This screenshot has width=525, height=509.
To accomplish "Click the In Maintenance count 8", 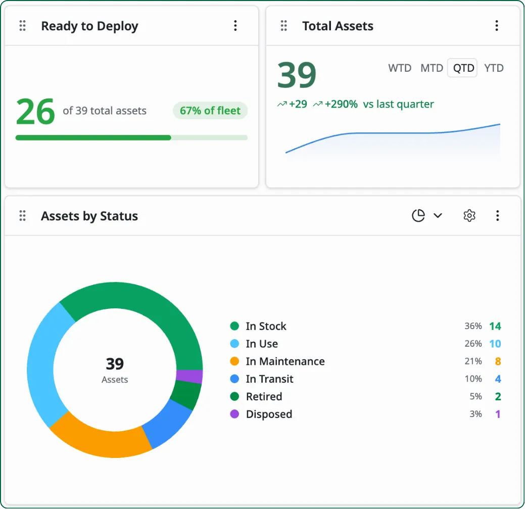I will click(x=498, y=361).
